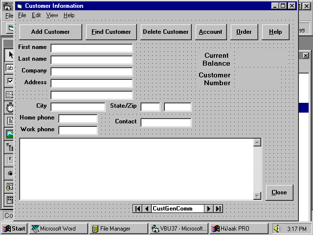The height and width of the screenshot is (235, 313).
Task: Click the Find Customer button
Action: 111,32
